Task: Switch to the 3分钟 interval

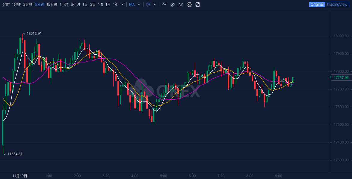Action: point(28,5)
